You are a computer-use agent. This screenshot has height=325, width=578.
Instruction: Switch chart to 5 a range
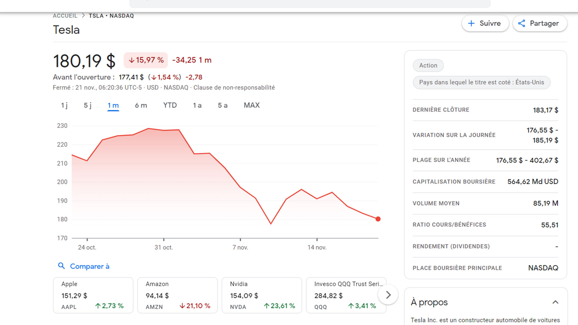(x=223, y=105)
